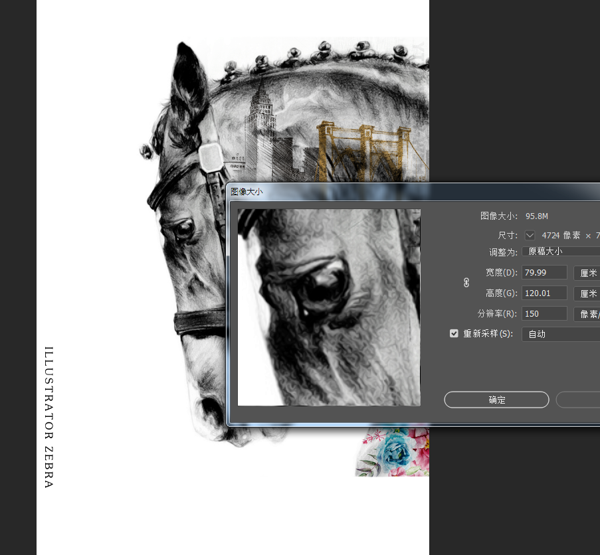The height and width of the screenshot is (555, 600).
Task: Click the 分辨率(R): label
Action: (497, 314)
